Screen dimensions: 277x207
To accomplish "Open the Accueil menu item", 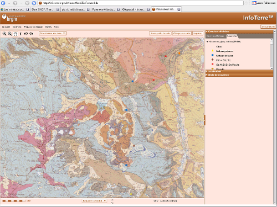I will [x=6, y=27].
